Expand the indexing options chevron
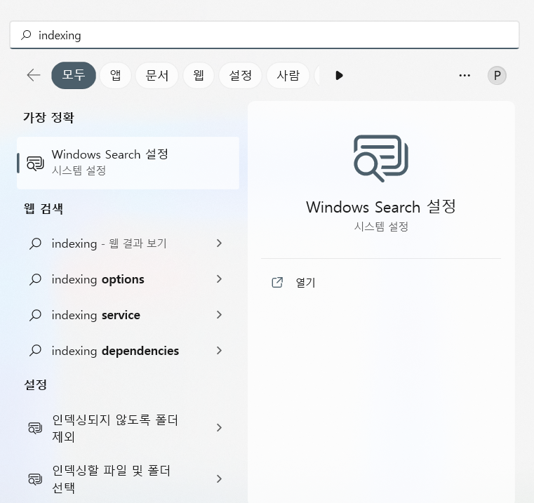This screenshot has width=534, height=503. pos(220,279)
